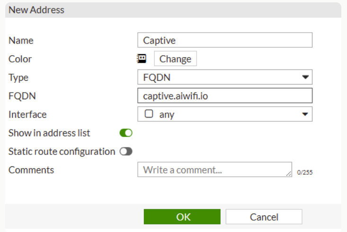347x232 pixels.
Task: Open the Interface dropdown showing any
Action: click(x=224, y=114)
